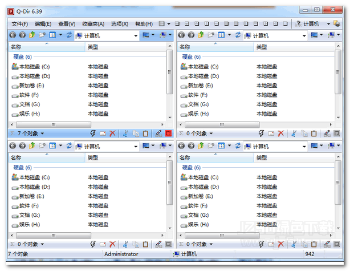
Task: Expand address combo box in top-left pane
Action: tap(136, 36)
